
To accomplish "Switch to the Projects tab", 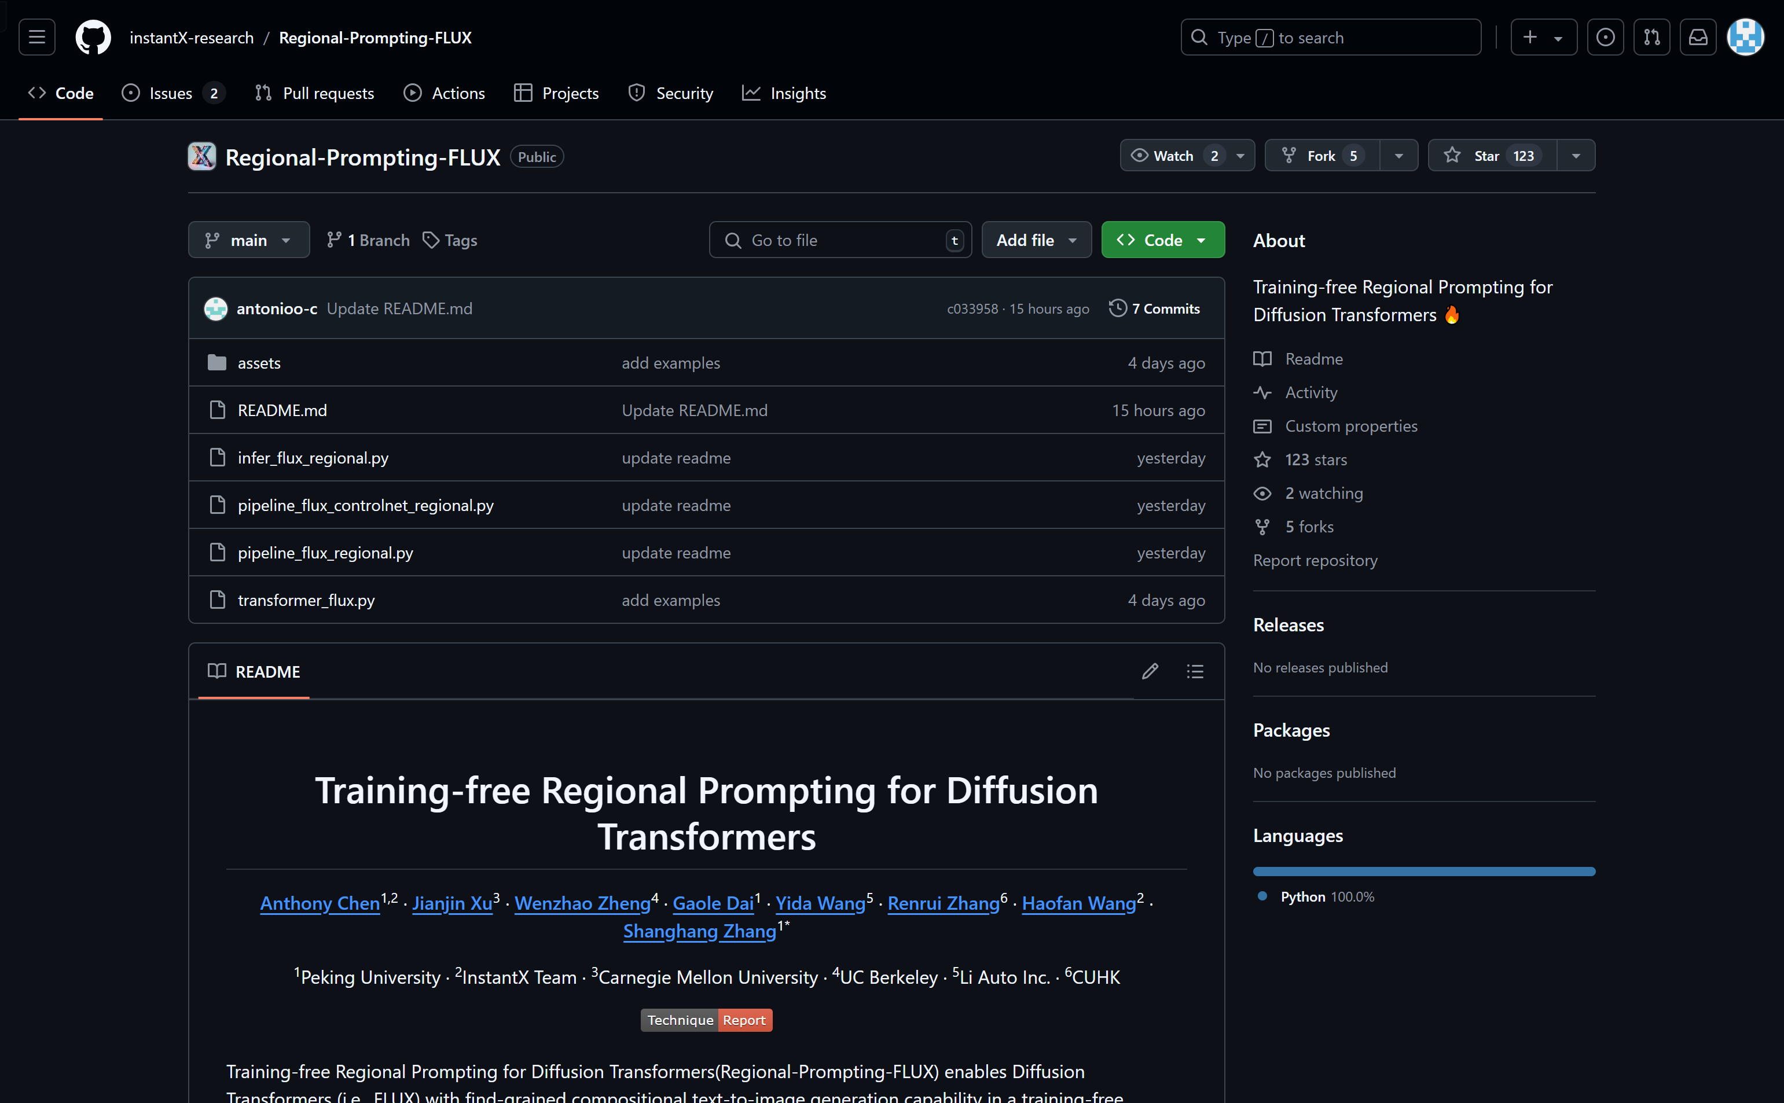I will point(556,93).
